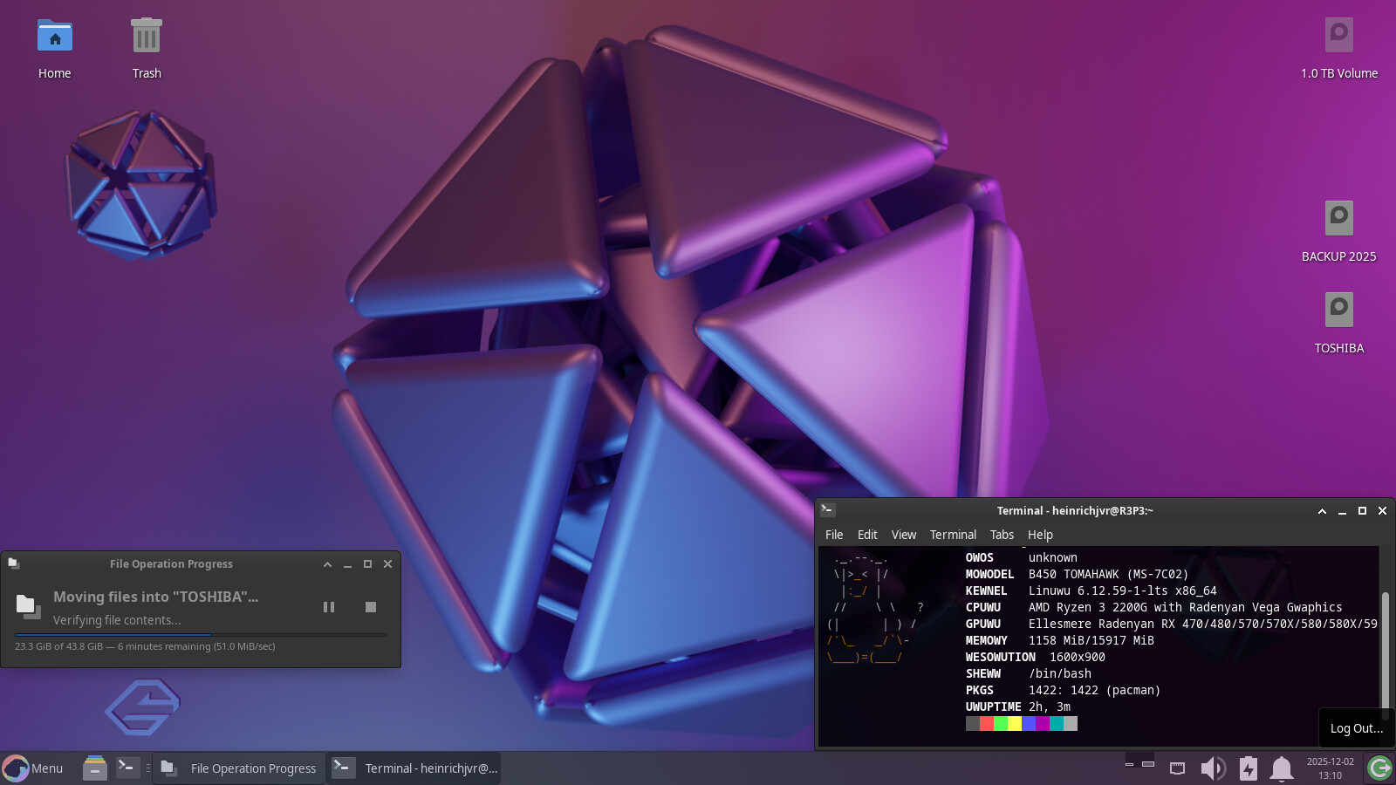
Task: Open the Tabs menu in Terminal
Action: pyautogui.click(x=1002, y=535)
